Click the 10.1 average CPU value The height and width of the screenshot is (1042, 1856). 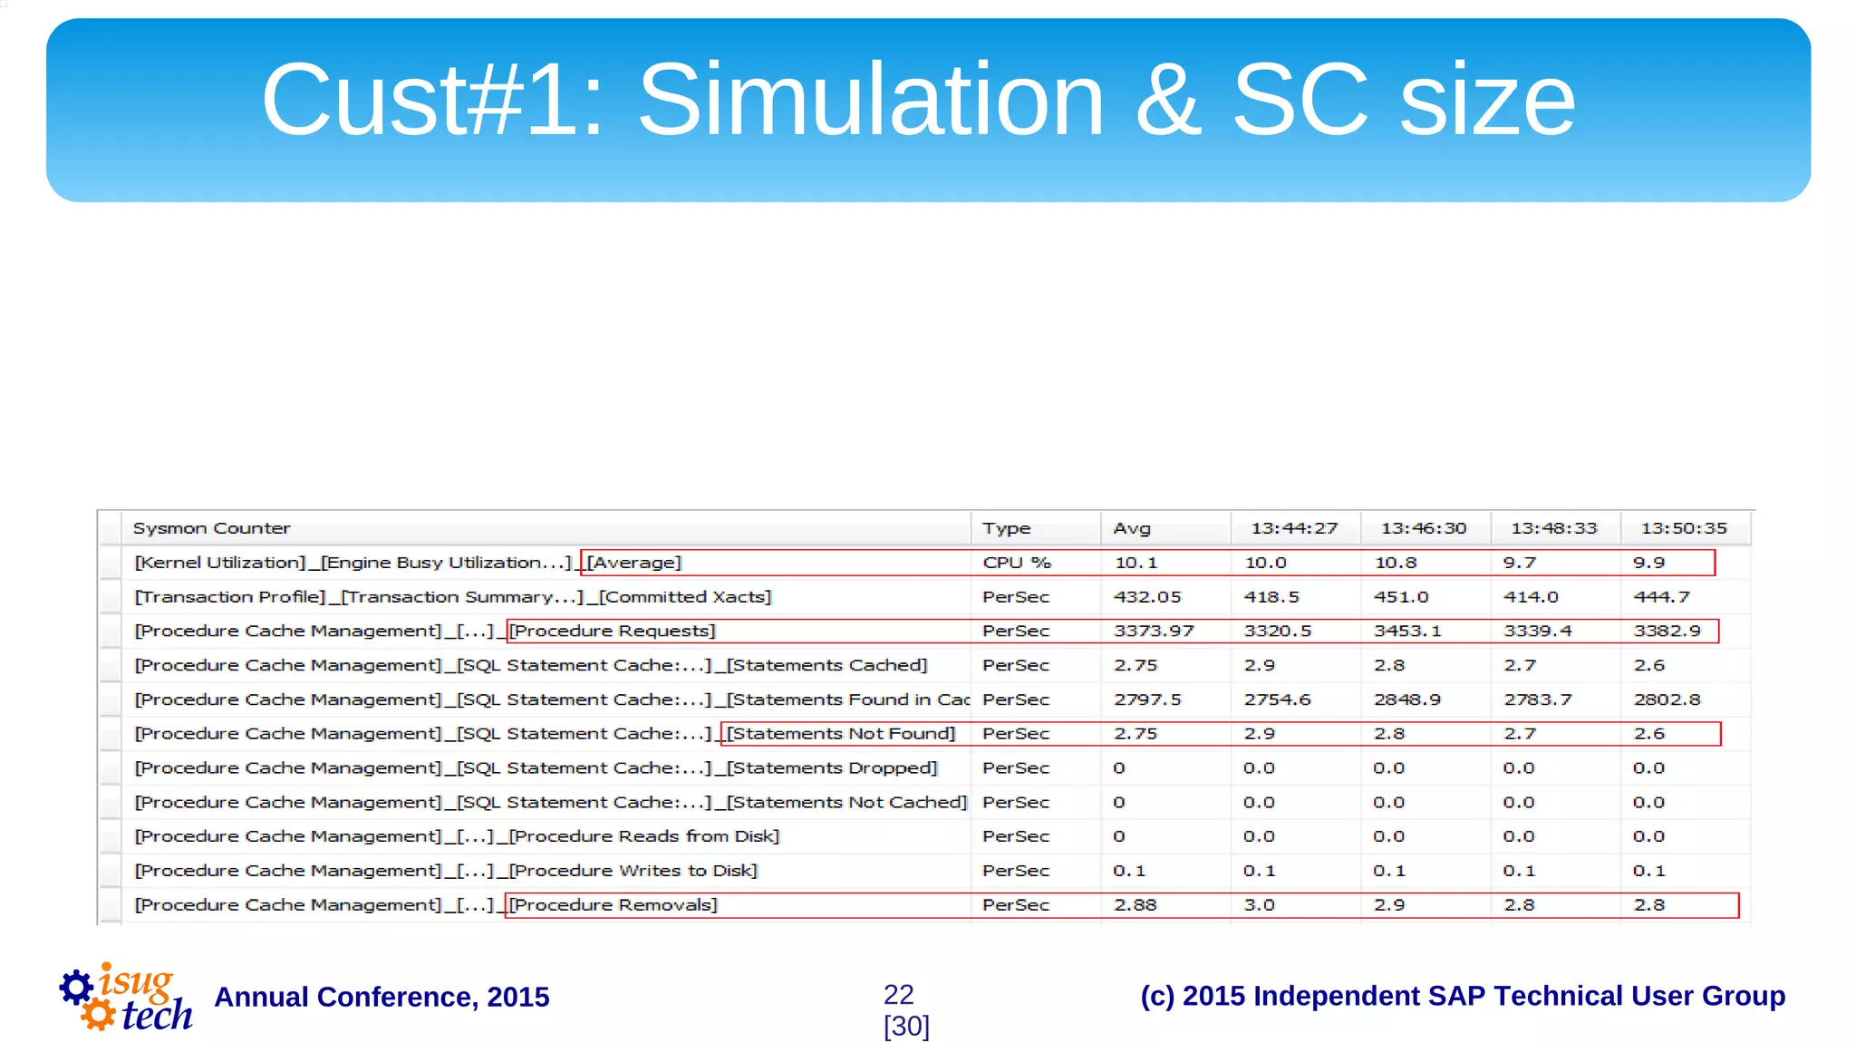(1136, 563)
